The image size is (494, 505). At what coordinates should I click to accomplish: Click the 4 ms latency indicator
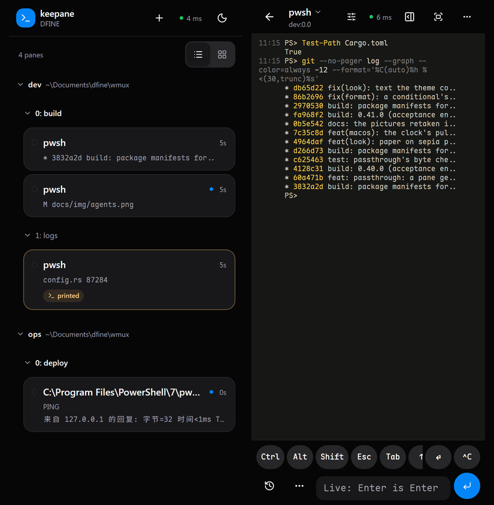click(x=190, y=19)
